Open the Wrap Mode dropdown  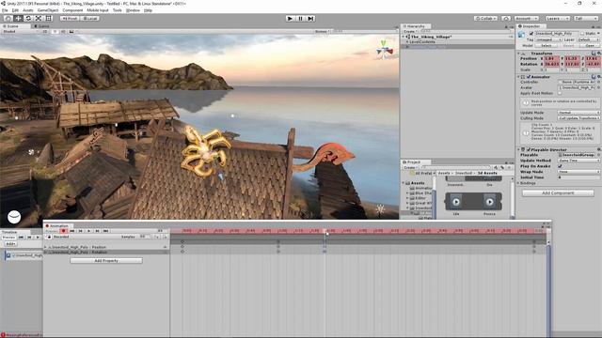(x=578, y=172)
